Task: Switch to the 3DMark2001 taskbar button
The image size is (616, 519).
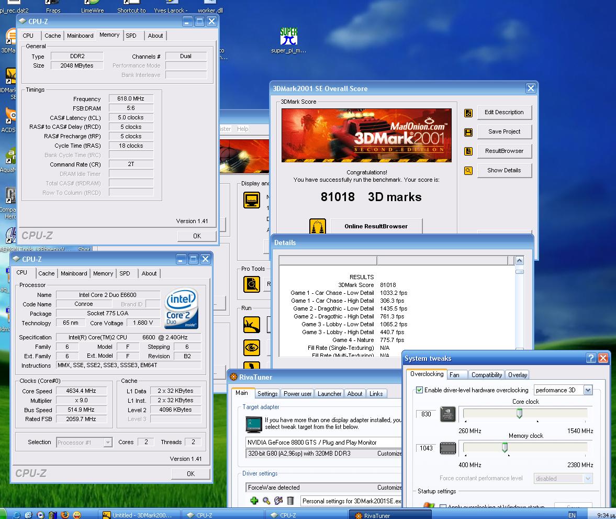Action: point(139,515)
